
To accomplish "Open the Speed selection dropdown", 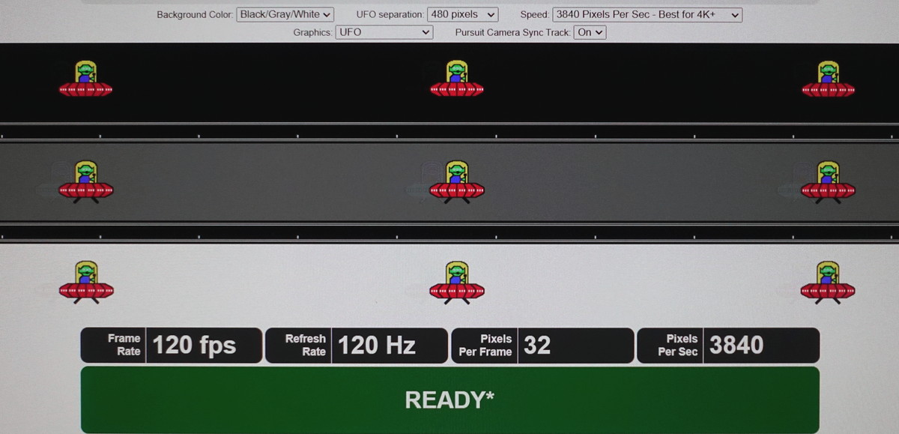I will click(x=647, y=14).
